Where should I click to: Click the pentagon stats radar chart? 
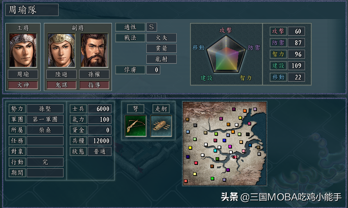(226, 54)
